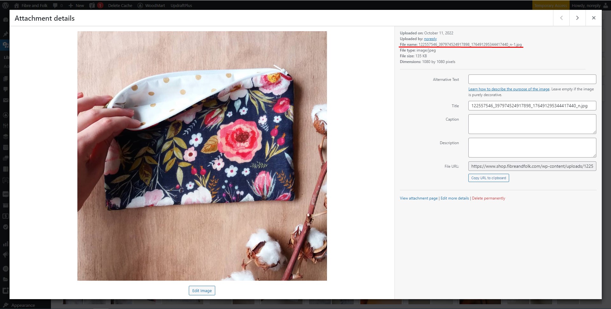The height and width of the screenshot is (309, 611).
Task: Click the Yoast SEO notification icon
Action: pos(96,5)
